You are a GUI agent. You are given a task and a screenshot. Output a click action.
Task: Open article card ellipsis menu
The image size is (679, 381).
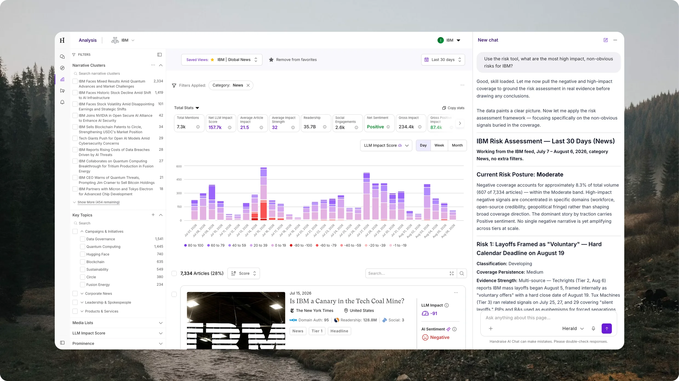click(x=456, y=293)
